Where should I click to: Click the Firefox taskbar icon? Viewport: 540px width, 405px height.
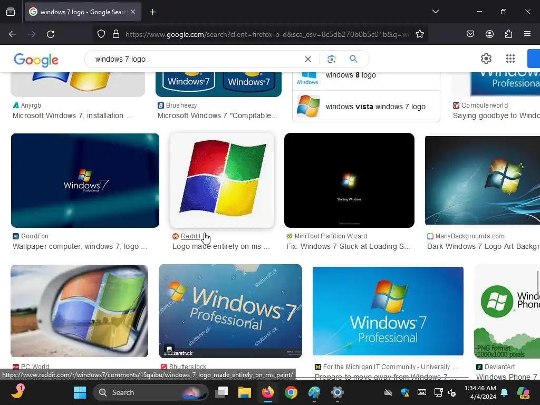(267, 392)
